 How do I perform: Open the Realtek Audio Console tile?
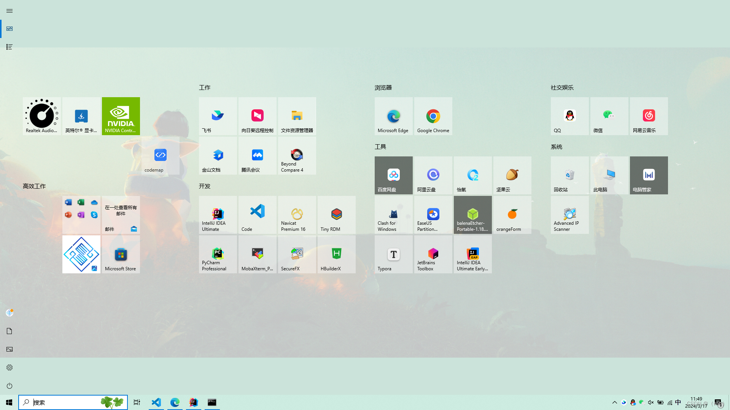coord(42,116)
